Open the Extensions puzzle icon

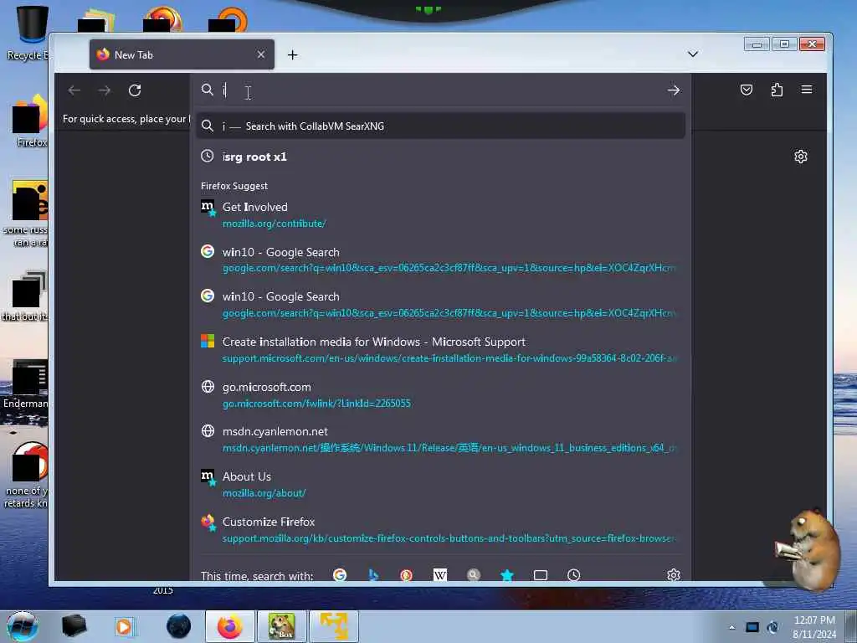click(x=777, y=90)
